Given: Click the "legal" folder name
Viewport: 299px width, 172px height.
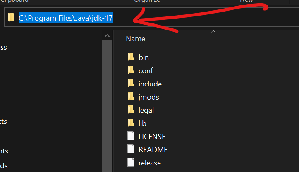Looking at the screenshot, I should coord(146,111).
